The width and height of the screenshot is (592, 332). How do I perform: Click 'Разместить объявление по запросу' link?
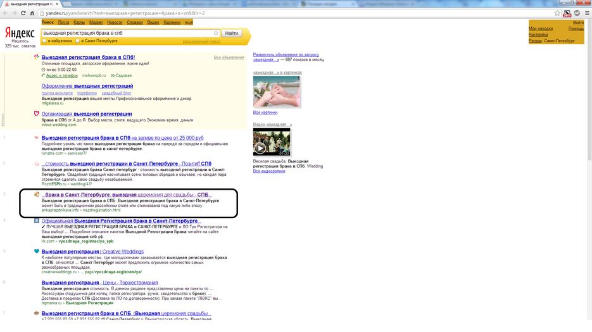pyautogui.click(x=286, y=55)
